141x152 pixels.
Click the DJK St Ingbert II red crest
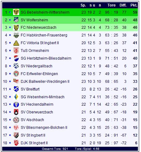pos(16,143)
